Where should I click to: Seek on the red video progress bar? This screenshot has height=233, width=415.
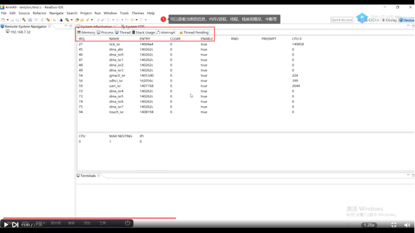point(89,218)
